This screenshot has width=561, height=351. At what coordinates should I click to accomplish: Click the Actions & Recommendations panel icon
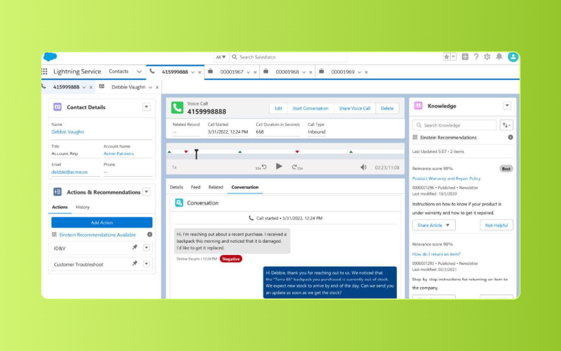click(x=58, y=192)
